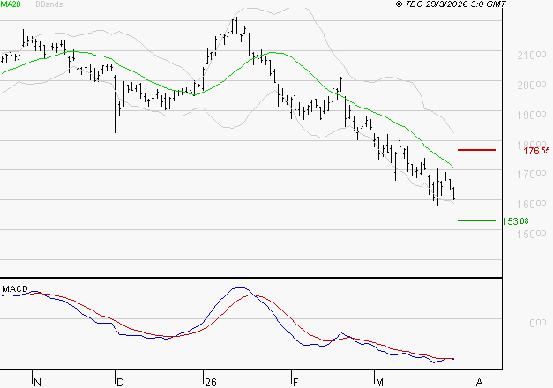Click the 26 year label on time axis
Viewport: 553px width, 388px height.
tap(211, 383)
